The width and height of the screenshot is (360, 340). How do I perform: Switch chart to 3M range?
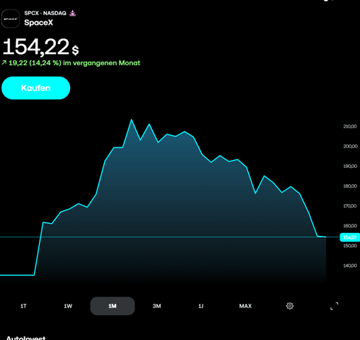click(x=157, y=306)
